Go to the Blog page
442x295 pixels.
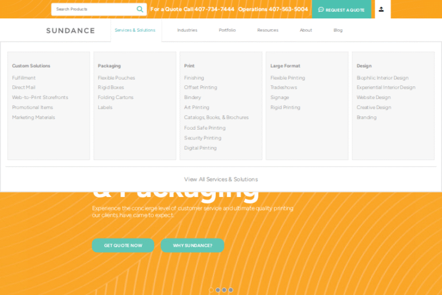point(338,30)
